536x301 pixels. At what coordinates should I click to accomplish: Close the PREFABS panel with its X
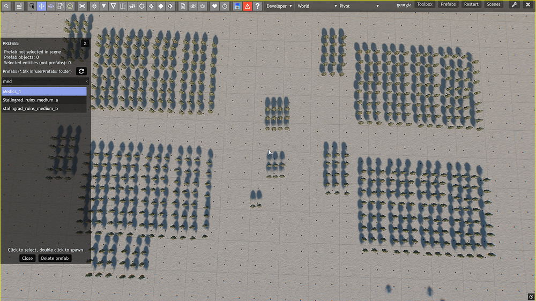pyautogui.click(x=85, y=43)
